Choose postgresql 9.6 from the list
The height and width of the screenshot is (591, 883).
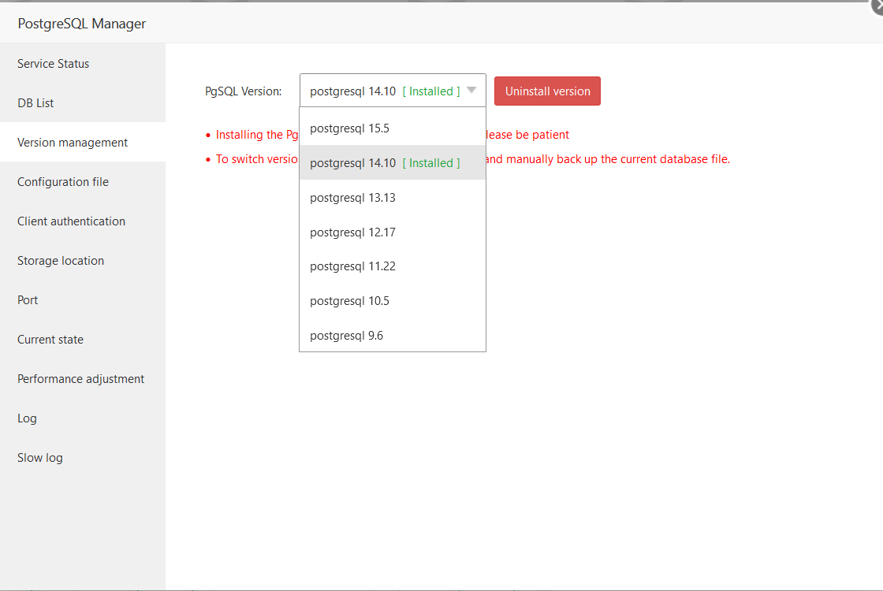(x=393, y=336)
